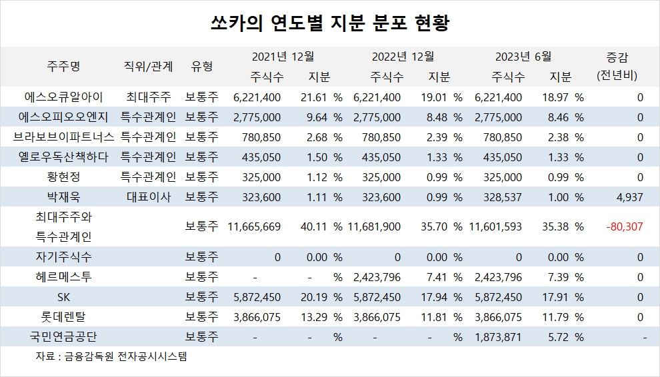Select shareholder name 헤르메스투
660x377 pixels.
tap(63, 277)
